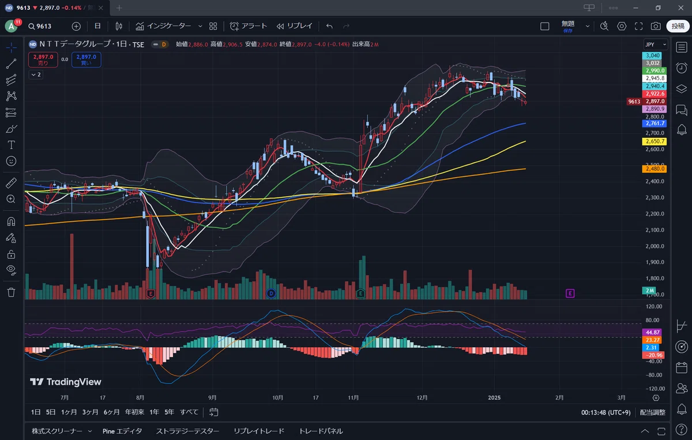This screenshot has height=440, width=692.
Task: Open go to date calendar
Action: click(x=214, y=412)
